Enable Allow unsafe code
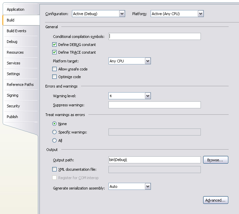Screen dimensions: 239x214 click(x=55, y=69)
